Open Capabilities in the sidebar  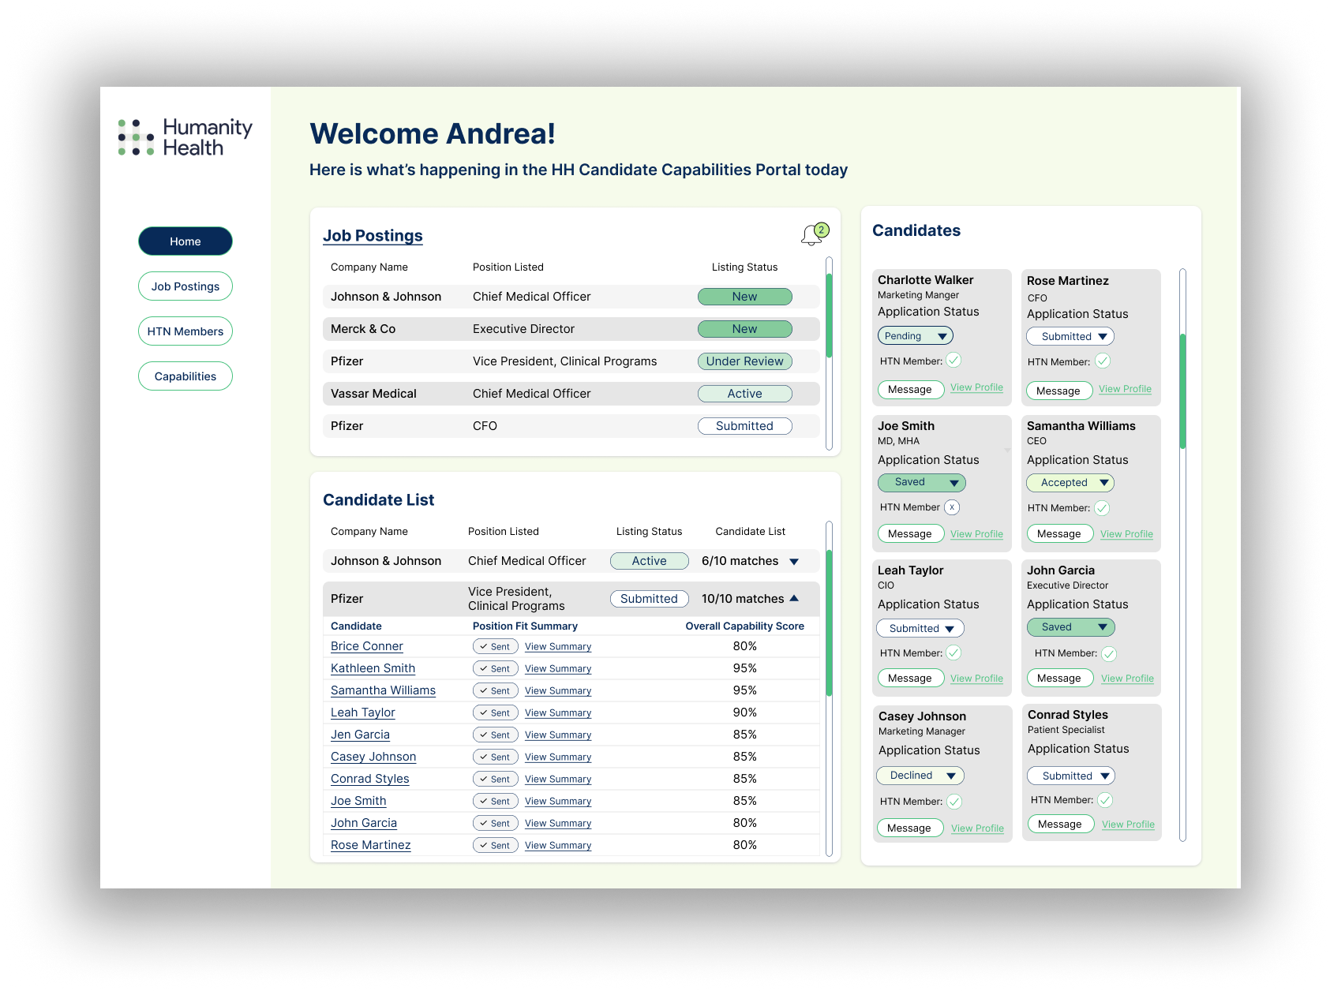(185, 376)
